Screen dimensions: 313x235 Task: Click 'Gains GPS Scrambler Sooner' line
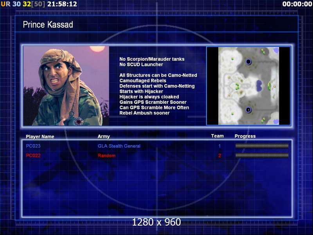click(153, 102)
